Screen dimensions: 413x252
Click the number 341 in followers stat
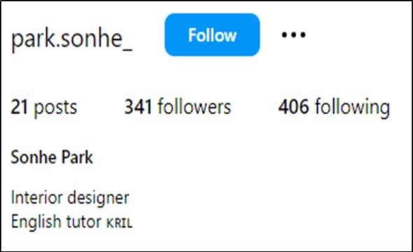[138, 107]
